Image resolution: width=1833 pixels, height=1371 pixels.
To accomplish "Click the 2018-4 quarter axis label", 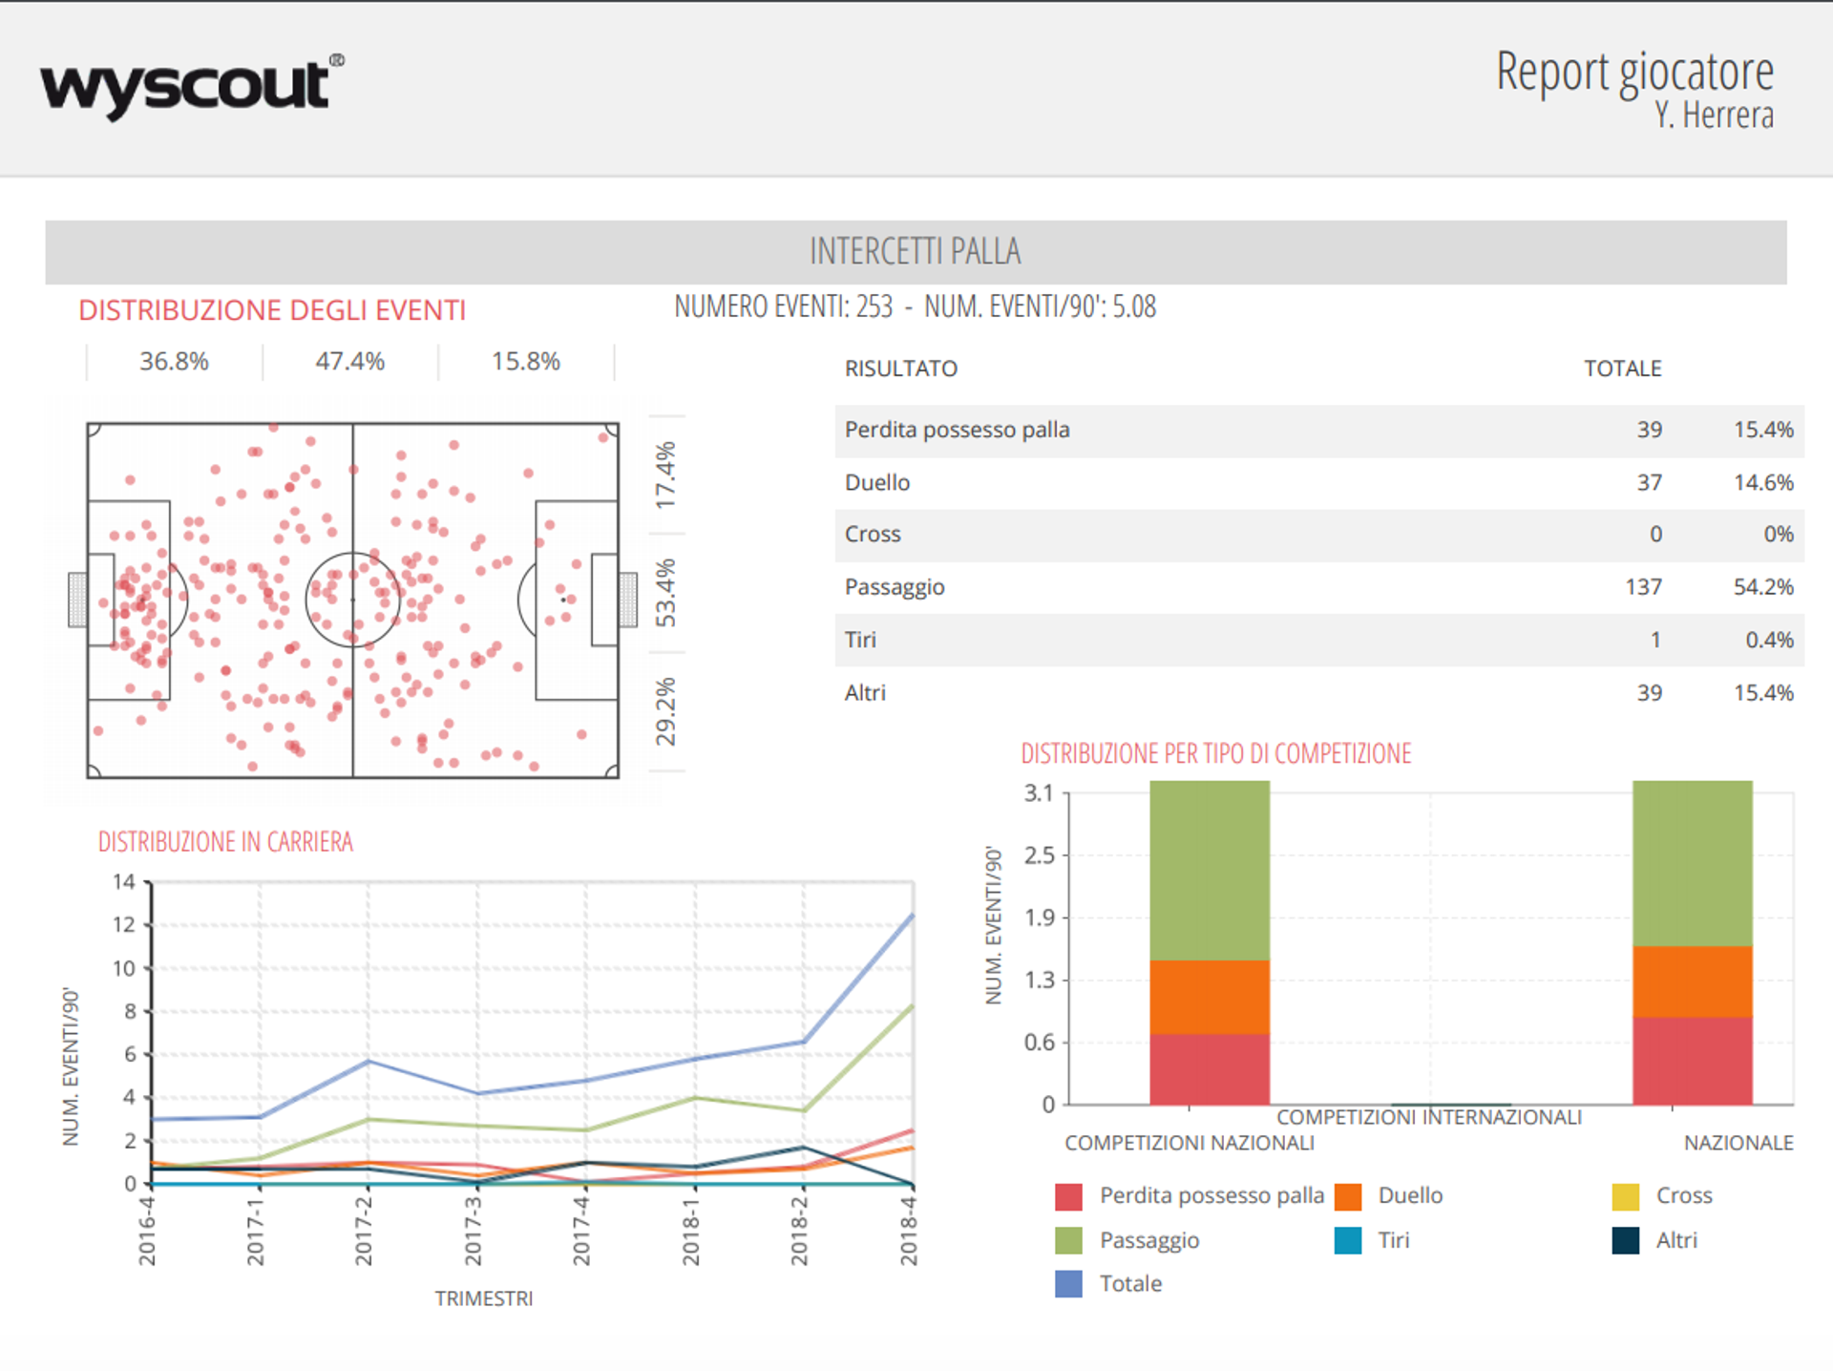I will (909, 1230).
